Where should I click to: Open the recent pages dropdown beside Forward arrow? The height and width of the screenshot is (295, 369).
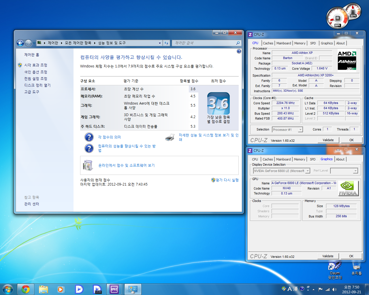(34, 43)
